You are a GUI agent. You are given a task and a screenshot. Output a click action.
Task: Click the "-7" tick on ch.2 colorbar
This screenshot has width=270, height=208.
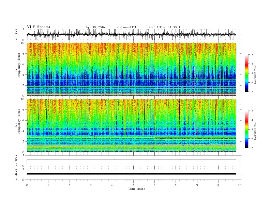[x=251, y=148]
